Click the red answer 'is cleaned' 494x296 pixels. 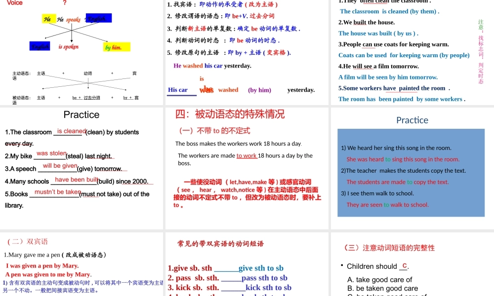pos(71,131)
